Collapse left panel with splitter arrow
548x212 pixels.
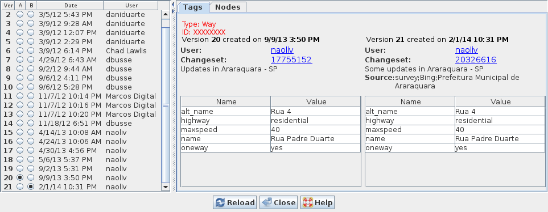tap(173, 5)
